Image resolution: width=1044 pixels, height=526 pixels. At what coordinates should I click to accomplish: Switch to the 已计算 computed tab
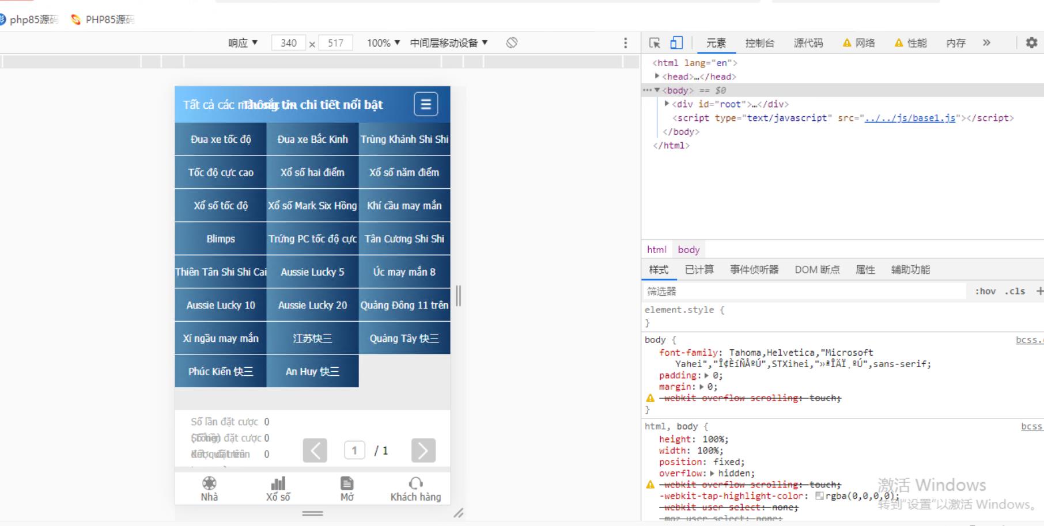(699, 270)
